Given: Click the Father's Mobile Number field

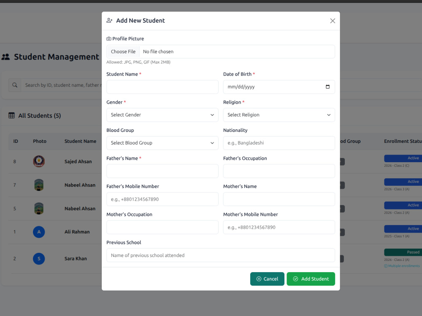Looking at the screenshot, I should (x=162, y=199).
